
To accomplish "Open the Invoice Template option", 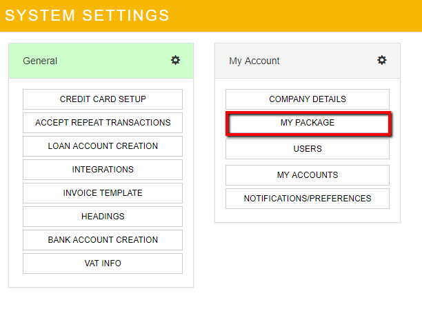I will 103,193.
